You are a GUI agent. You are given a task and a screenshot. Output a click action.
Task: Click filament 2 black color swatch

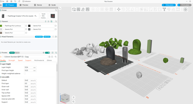point(29,26)
